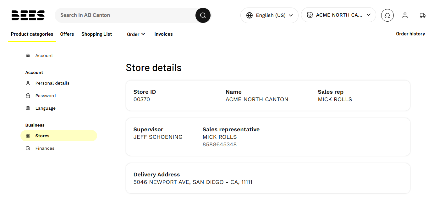Click the store name ACME NORTH CANTON

pyautogui.click(x=257, y=99)
